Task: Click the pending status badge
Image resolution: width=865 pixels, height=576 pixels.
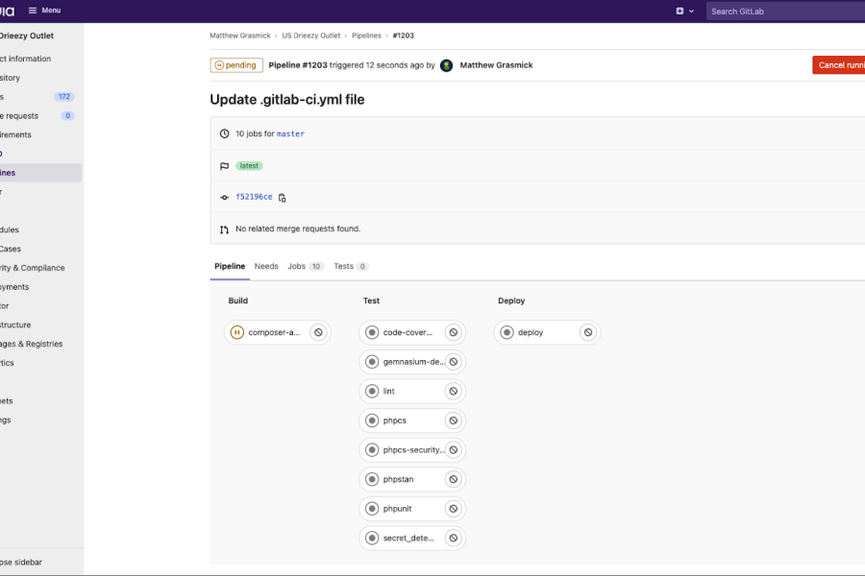Action: (236, 65)
